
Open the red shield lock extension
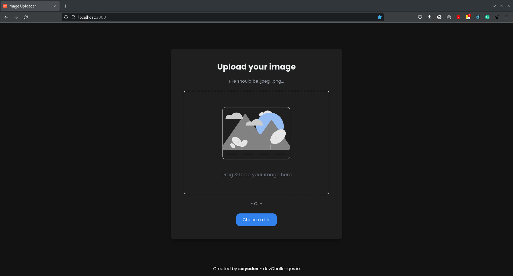pyautogui.click(x=458, y=17)
